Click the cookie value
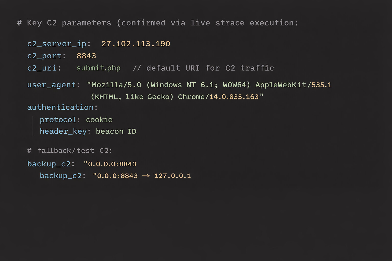The height and width of the screenshot is (261, 392). tap(99, 120)
